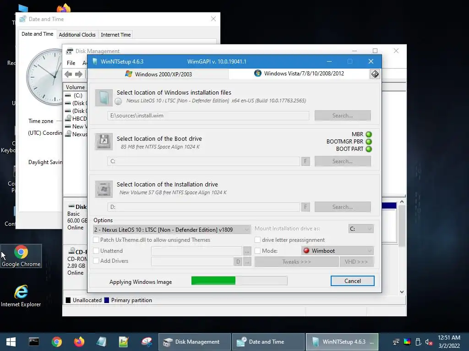
Task: Open Mount Installation drive letter dropdown
Action: pyautogui.click(x=361, y=229)
